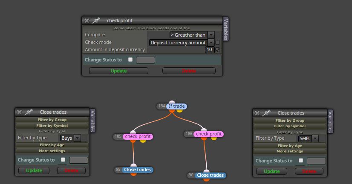
Task: Expand More settings in Sells panel
Action: (x=290, y=152)
